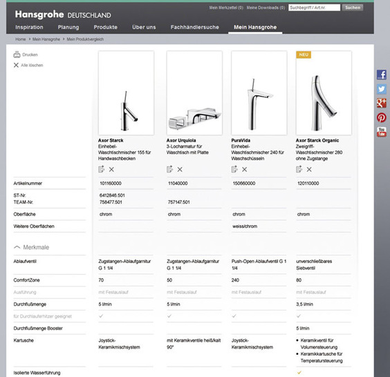
Task: Click the Kartusche row label
Action: coord(24,340)
